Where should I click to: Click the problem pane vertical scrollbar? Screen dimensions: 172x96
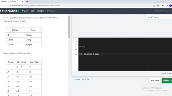point(69,27)
